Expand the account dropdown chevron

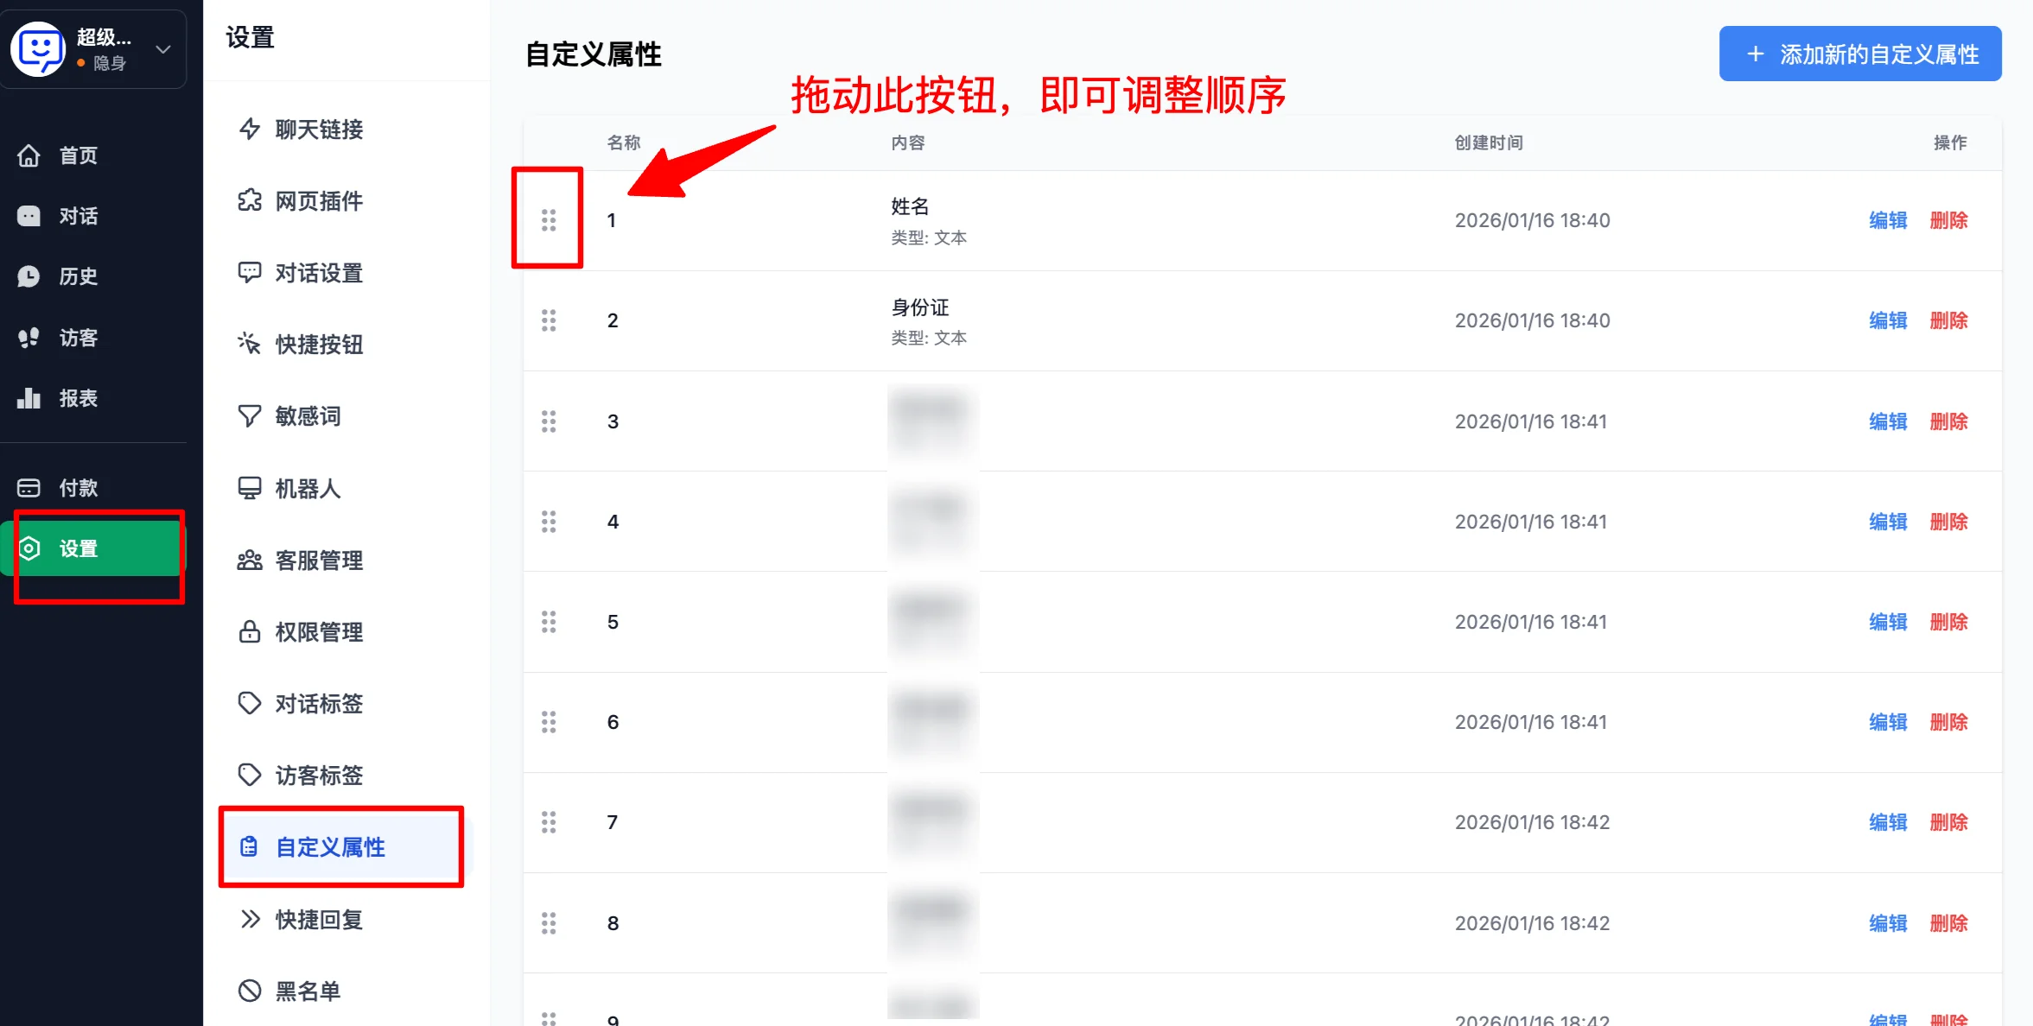coord(163,49)
